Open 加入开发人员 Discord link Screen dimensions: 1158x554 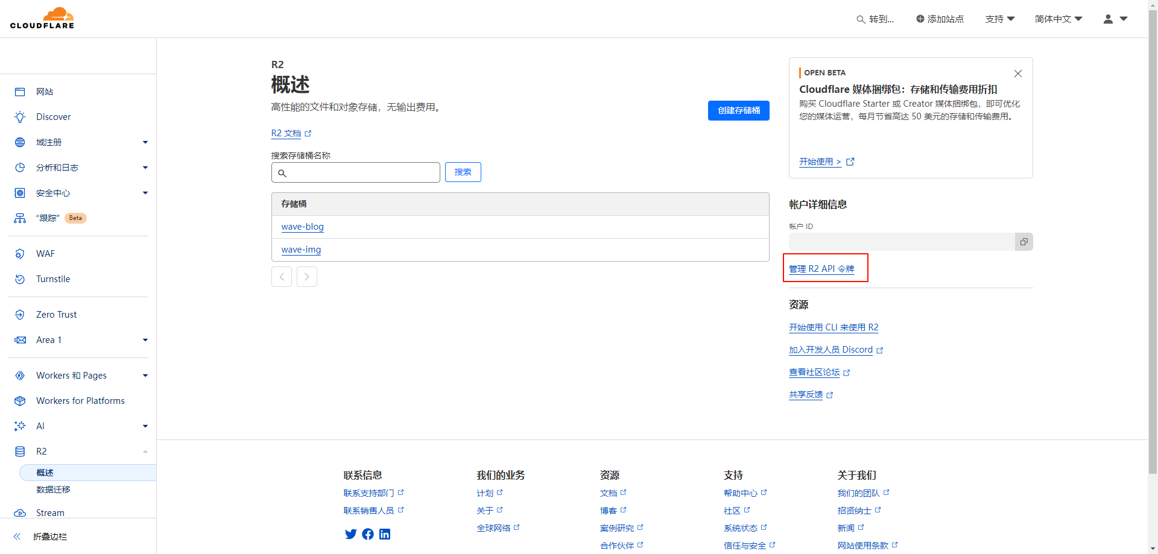click(836, 350)
